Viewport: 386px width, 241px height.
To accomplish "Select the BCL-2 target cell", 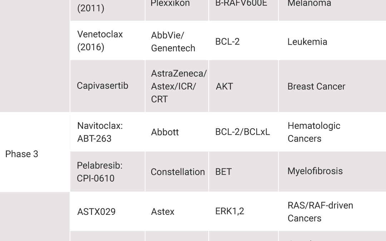I will 243,40.
